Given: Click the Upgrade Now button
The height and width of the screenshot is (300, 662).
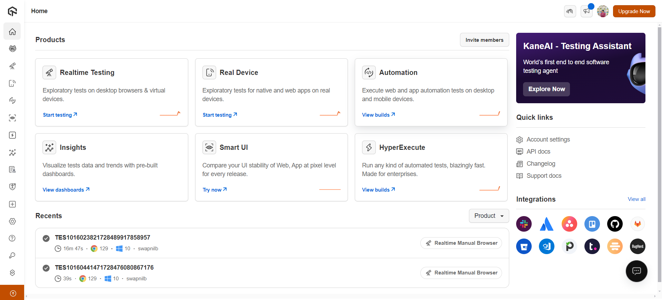Looking at the screenshot, I should coord(634,11).
